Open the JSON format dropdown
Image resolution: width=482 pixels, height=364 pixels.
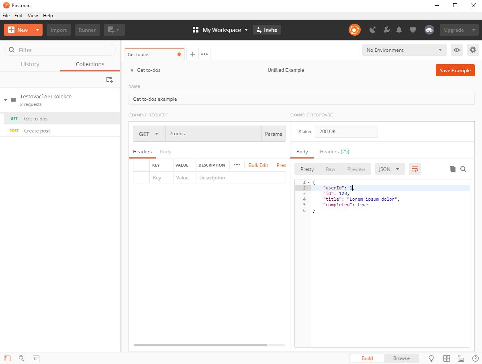coord(390,169)
